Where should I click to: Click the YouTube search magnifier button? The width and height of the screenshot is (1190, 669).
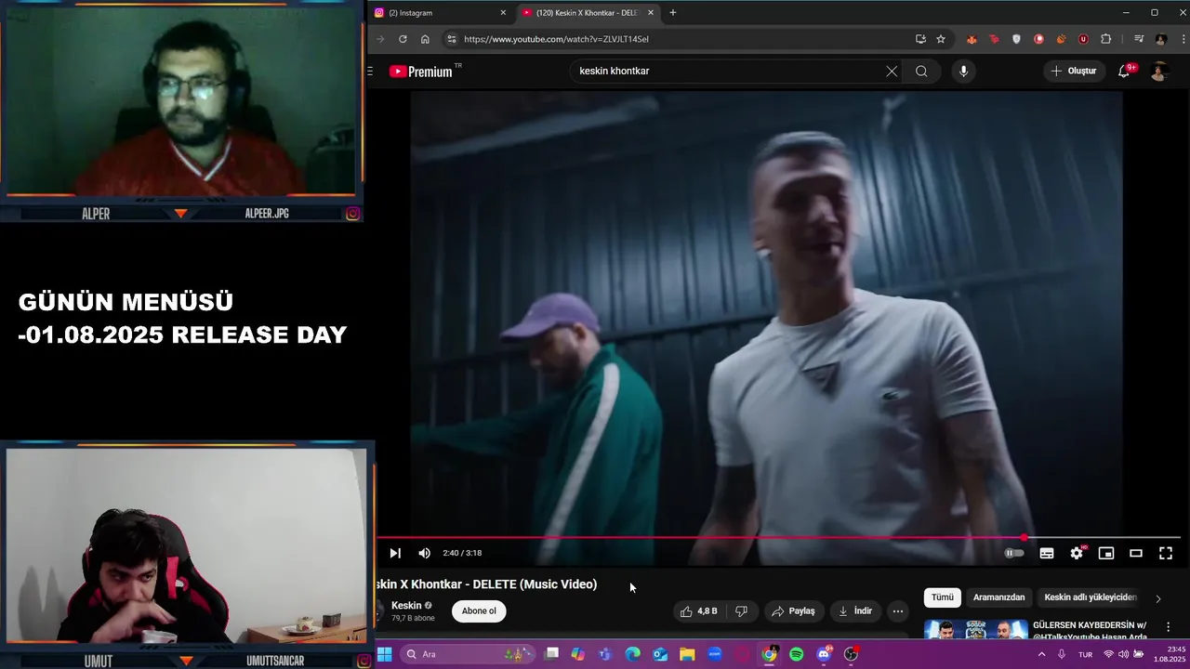tap(921, 71)
